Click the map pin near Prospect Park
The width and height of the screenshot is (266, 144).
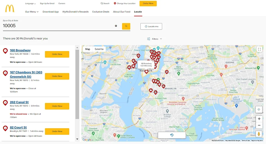[x=156, y=92]
